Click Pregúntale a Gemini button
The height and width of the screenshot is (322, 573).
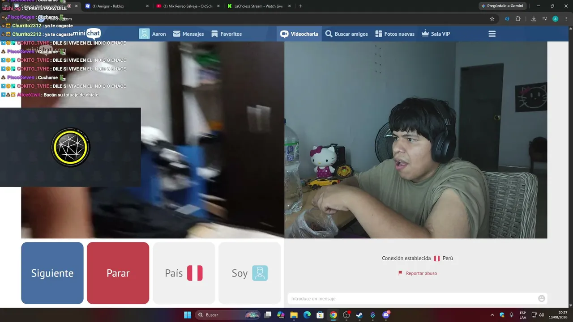click(x=502, y=6)
